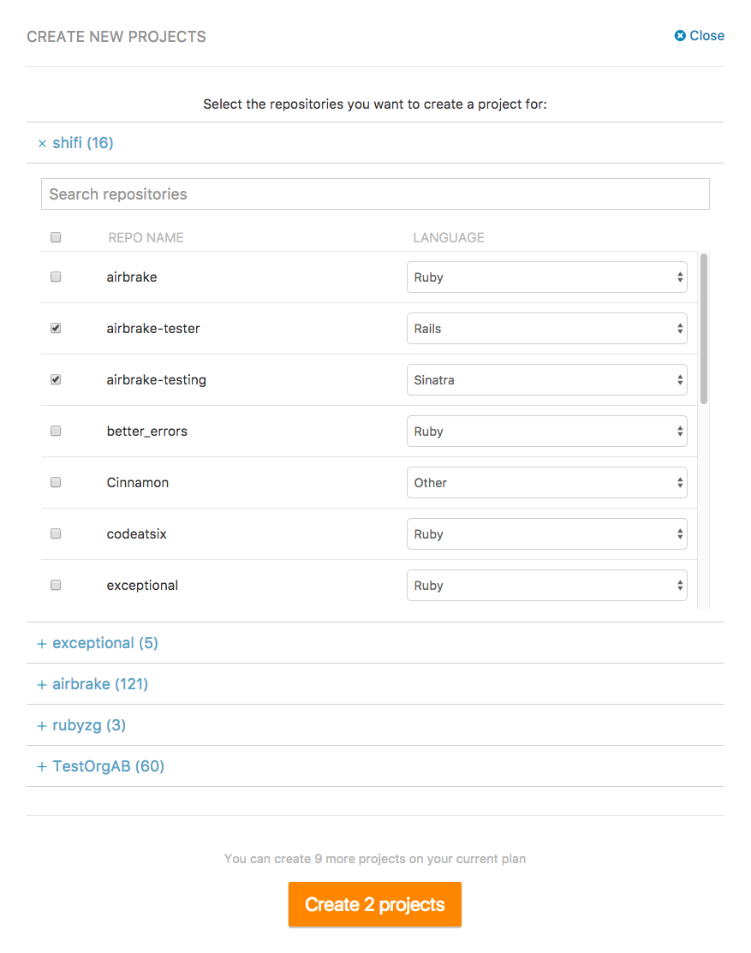Check the airbrake repository checkbox
Viewport: 751px width, 953px height.
[x=56, y=277]
